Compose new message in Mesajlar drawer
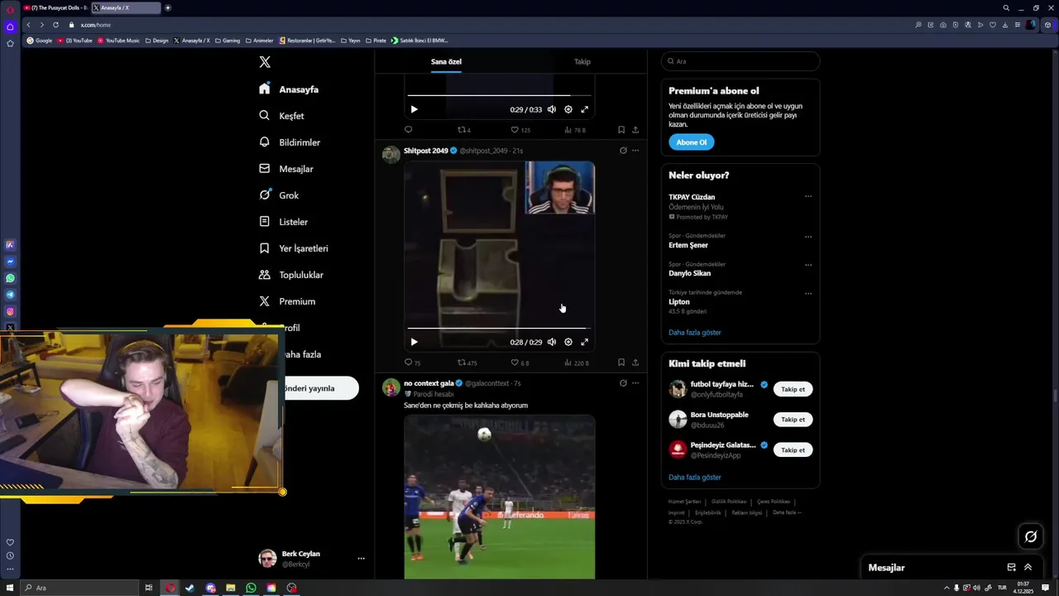The width and height of the screenshot is (1059, 596). click(x=1011, y=568)
